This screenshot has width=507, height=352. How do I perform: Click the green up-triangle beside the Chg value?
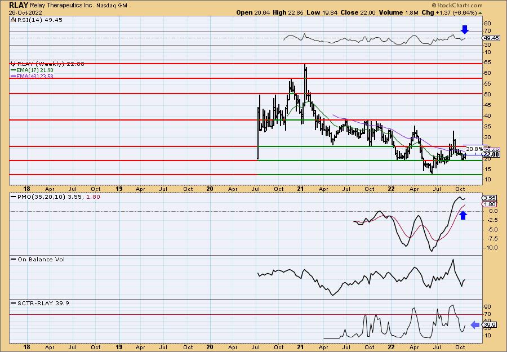[480, 13]
